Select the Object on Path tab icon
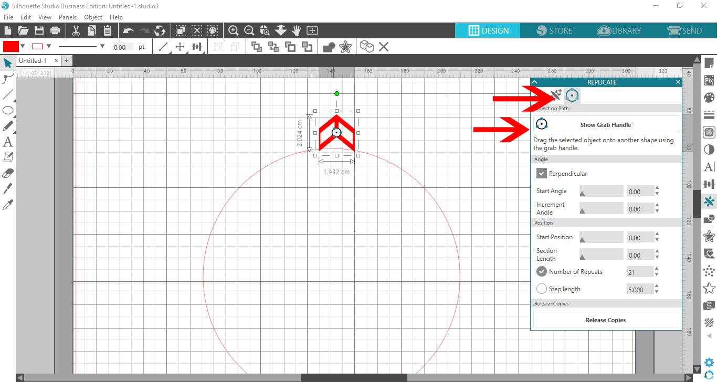 click(572, 95)
